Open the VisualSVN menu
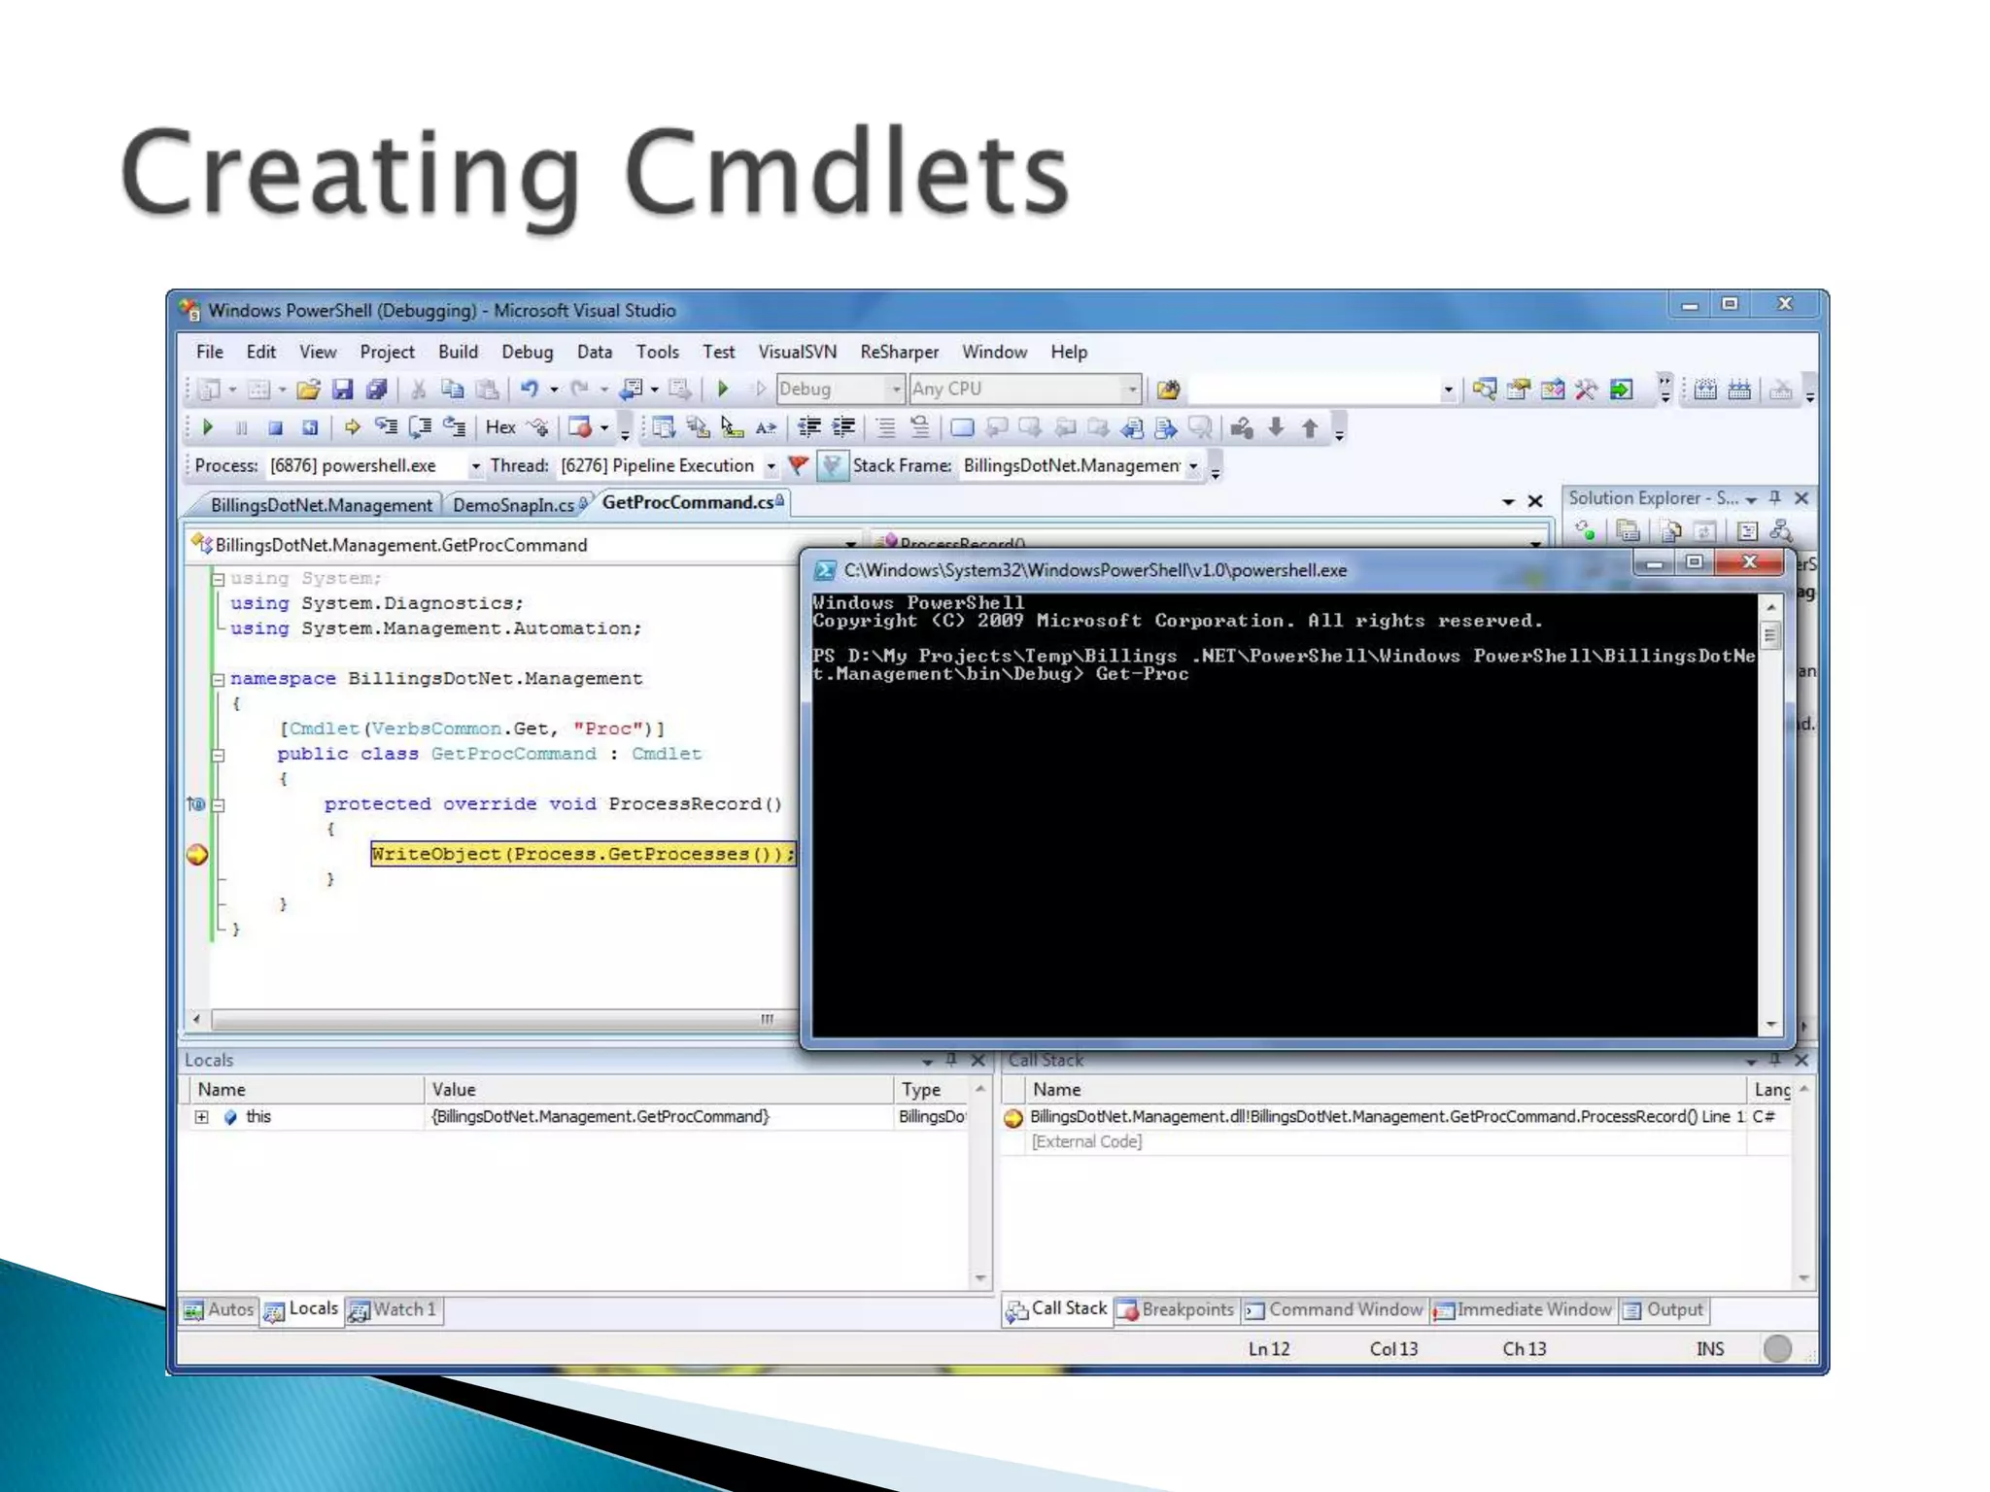 (797, 352)
